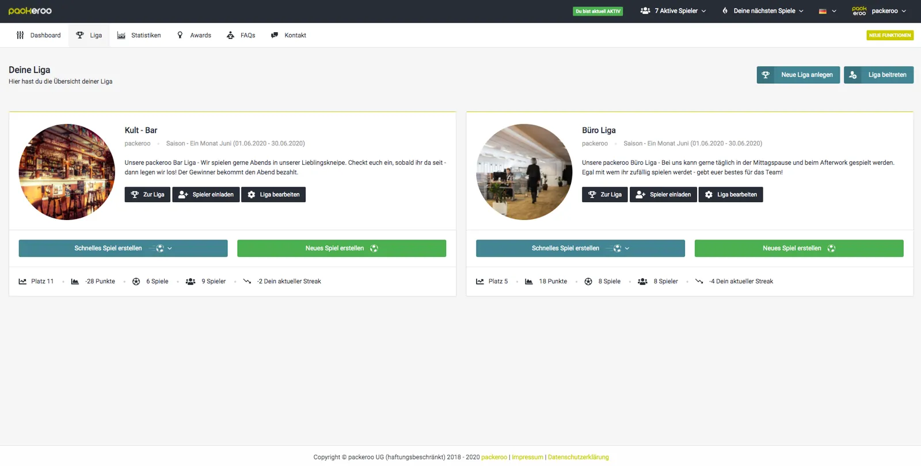The image size is (921, 466).
Task: Click the soccer ball icon beside 6 Spiele
Action: (x=136, y=282)
